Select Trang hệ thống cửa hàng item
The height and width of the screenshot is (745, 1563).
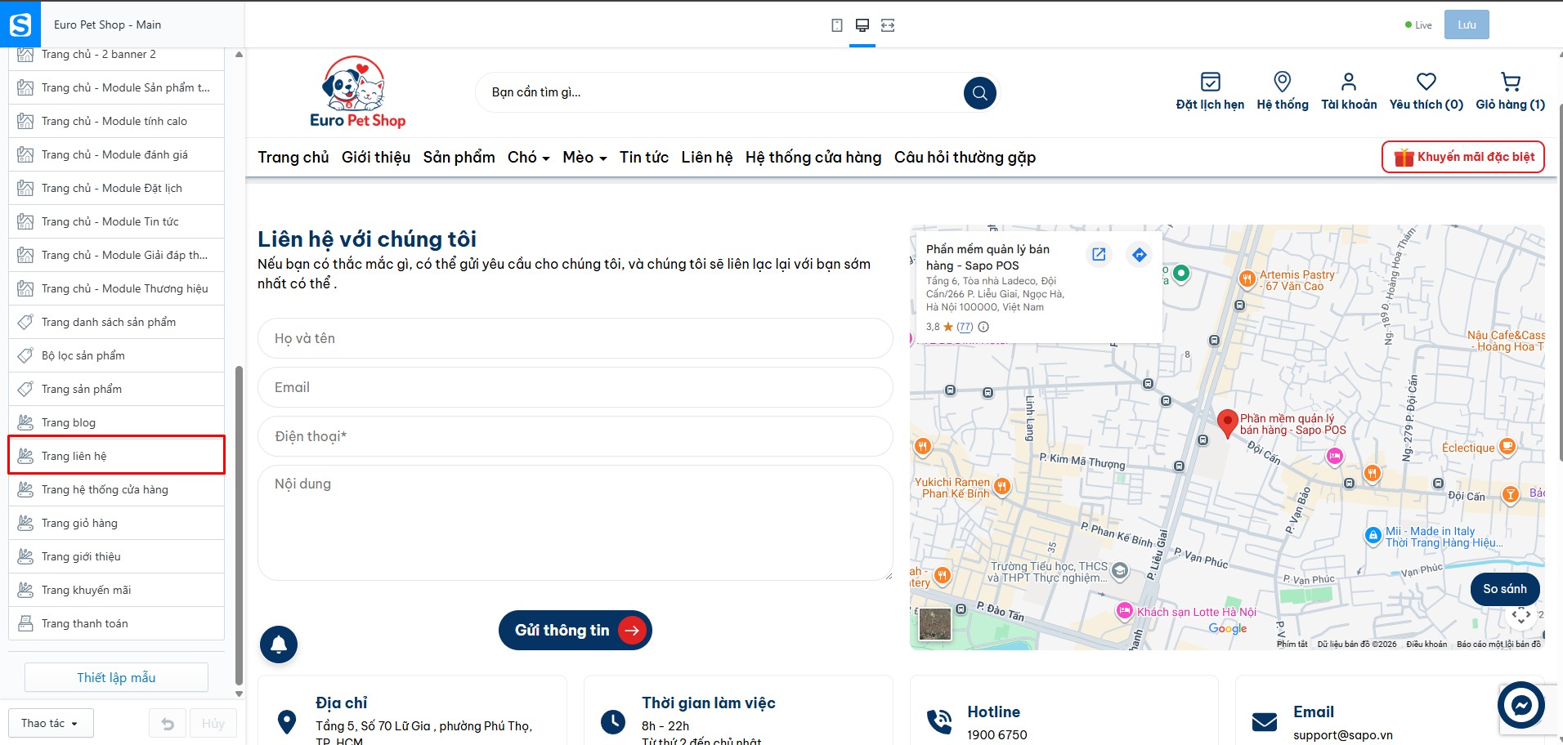(x=116, y=489)
